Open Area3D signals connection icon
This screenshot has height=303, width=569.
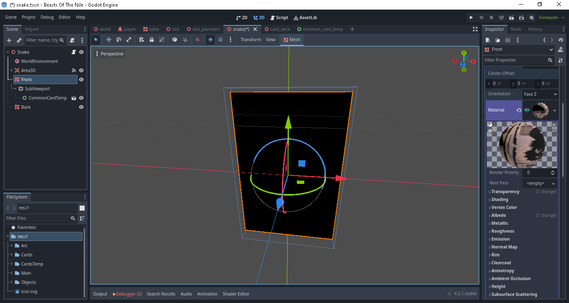(74, 70)
